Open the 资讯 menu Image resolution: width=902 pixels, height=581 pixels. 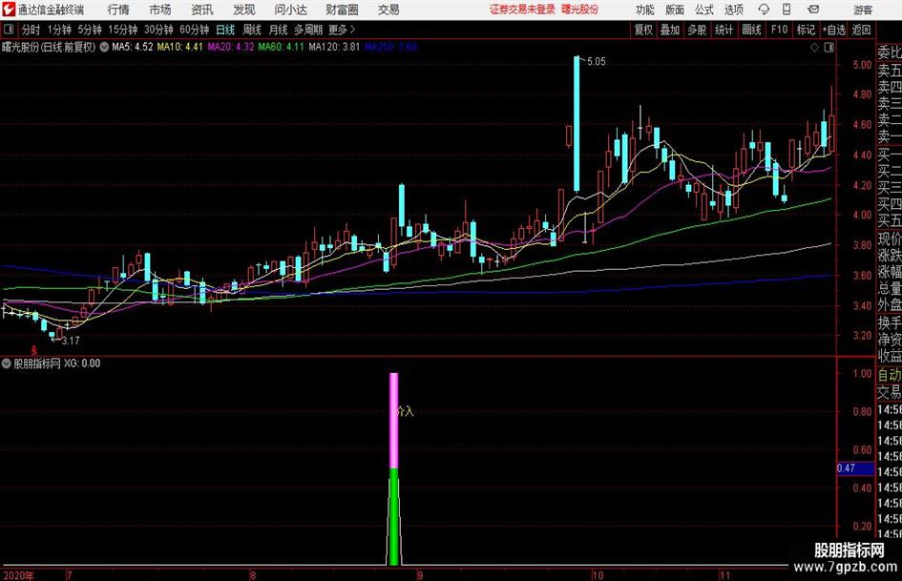tap(202, 10)
